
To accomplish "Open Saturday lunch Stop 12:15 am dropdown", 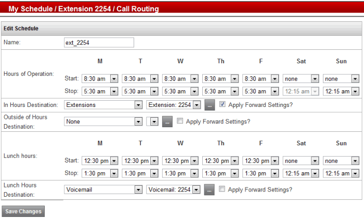I will click(301, 173).
